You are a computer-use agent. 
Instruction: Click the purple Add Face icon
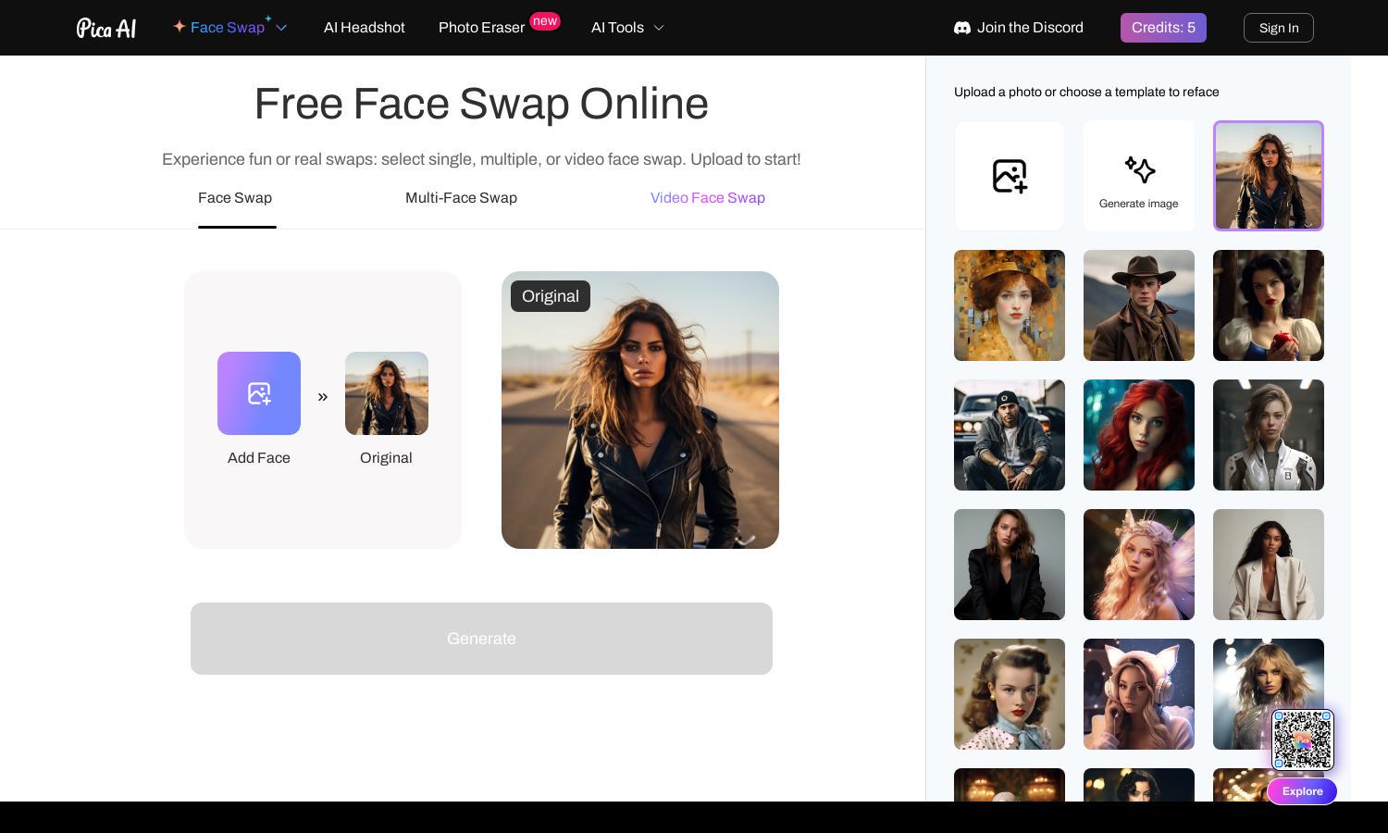[259, 393]
